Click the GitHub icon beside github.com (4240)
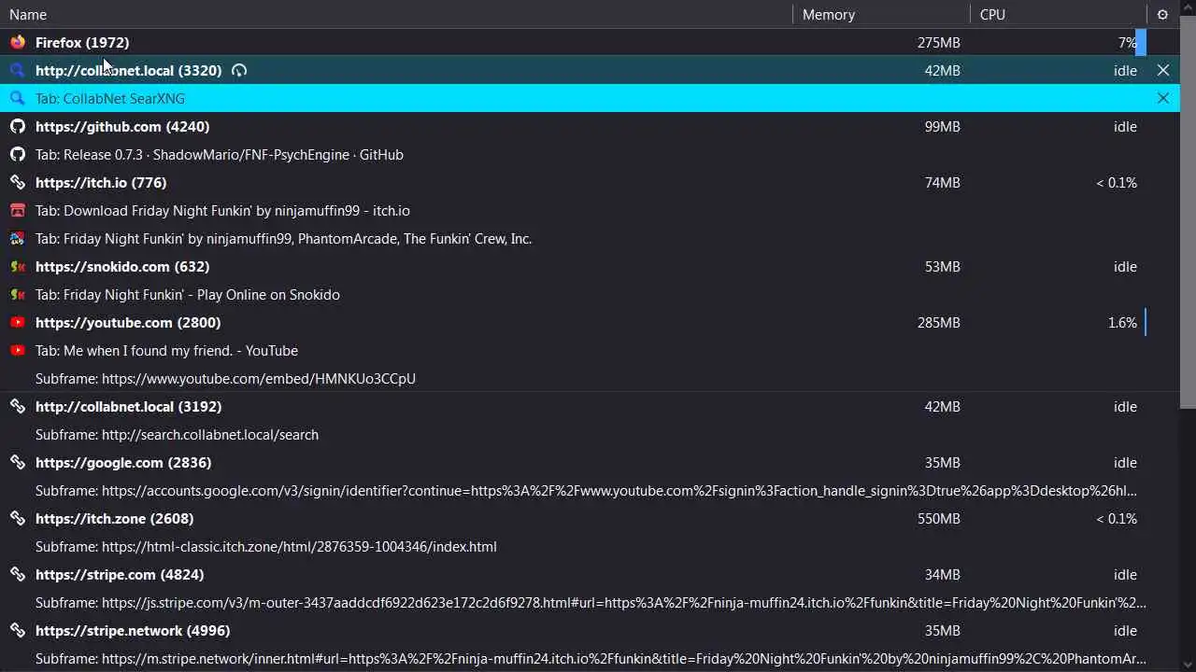 coord(17,126)
